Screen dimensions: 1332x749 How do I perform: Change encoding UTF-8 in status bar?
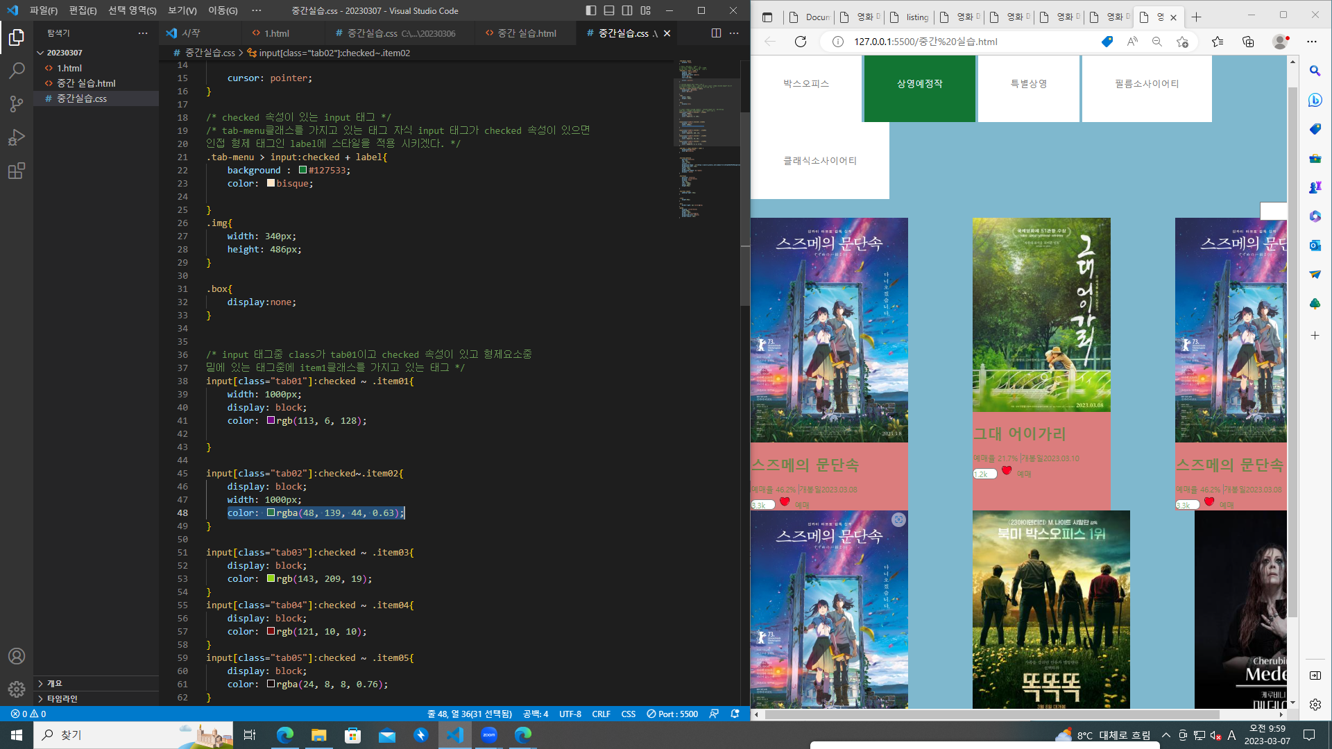tap(570, 714)
